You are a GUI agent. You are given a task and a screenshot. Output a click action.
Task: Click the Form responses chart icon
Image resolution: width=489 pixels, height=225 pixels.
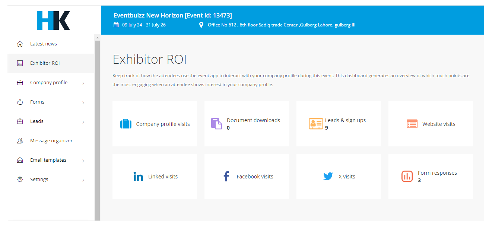(x=407, y=176)
